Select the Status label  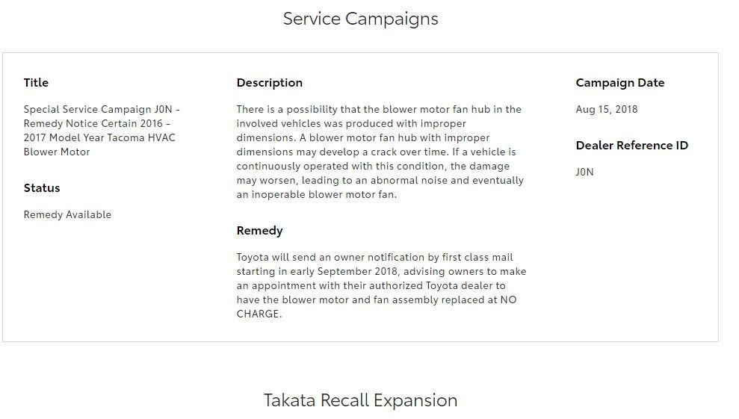(x=42, y=187)
